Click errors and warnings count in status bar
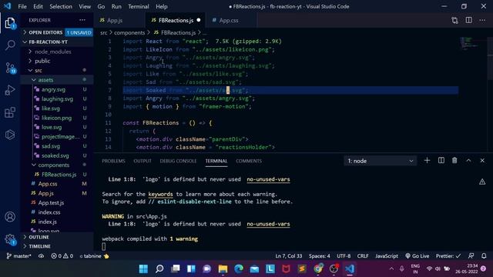Viewport: 493px width, 277px height. 62,256
